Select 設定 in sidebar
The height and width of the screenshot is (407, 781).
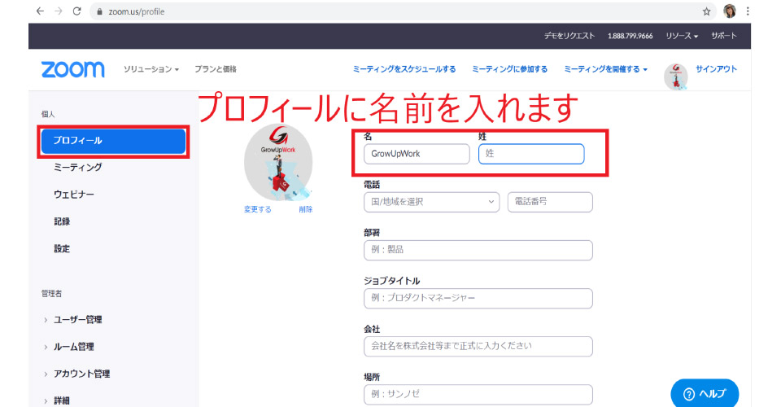coord(62,248)
